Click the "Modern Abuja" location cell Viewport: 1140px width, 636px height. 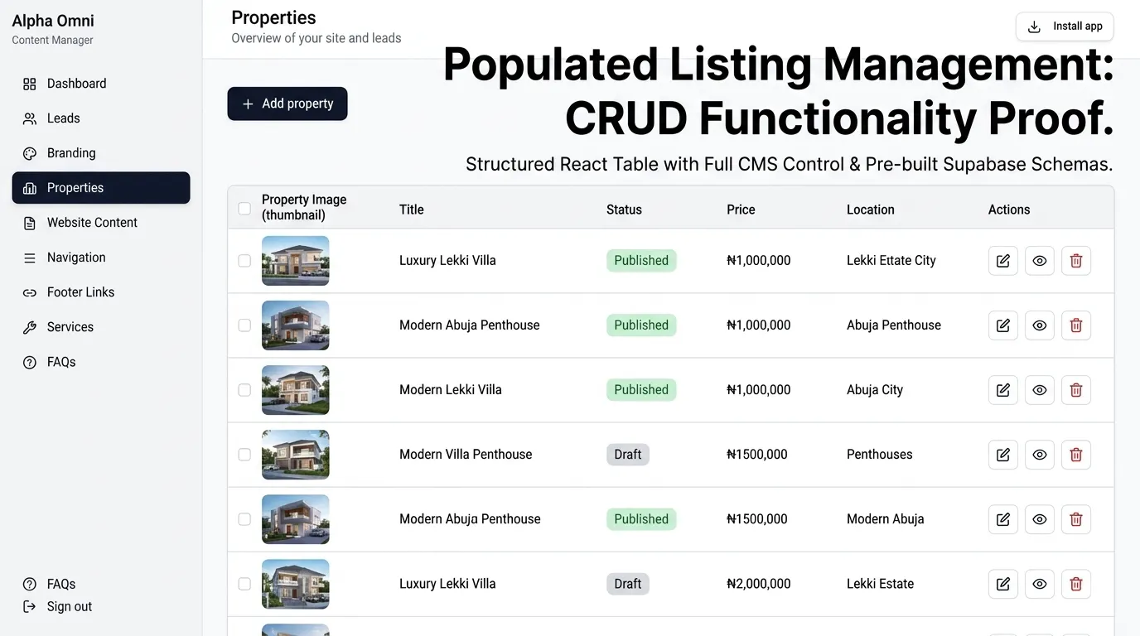[886, 519]
